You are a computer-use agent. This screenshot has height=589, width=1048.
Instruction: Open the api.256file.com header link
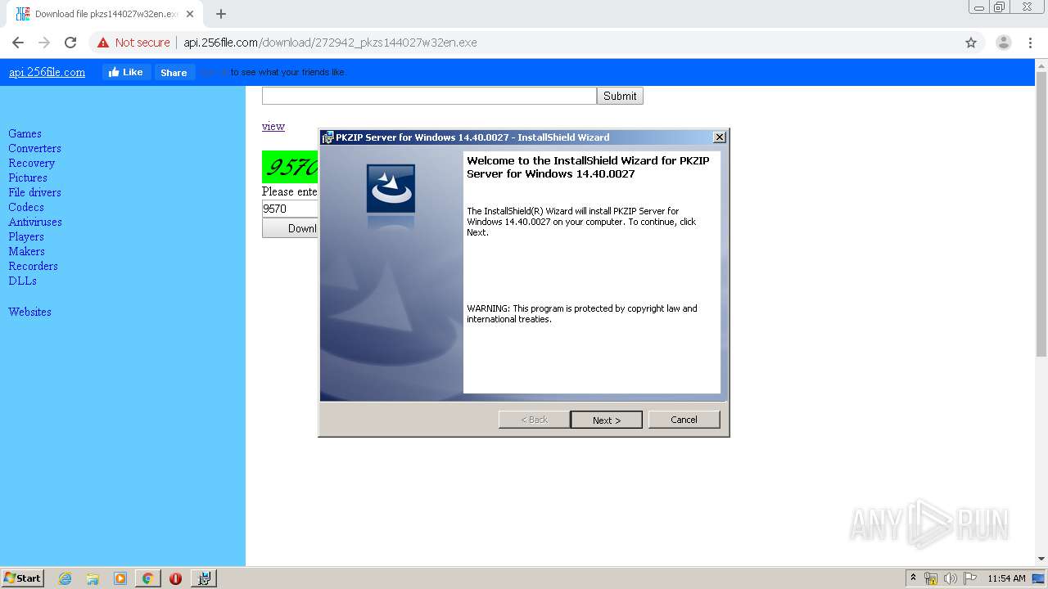pyautogui.click(x=47, y=72)
